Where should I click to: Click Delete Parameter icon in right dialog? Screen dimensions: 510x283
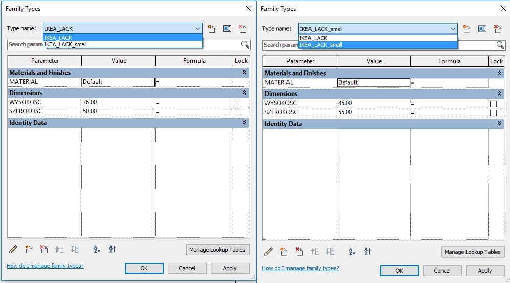pyautogui.click(x=299, y=251)
